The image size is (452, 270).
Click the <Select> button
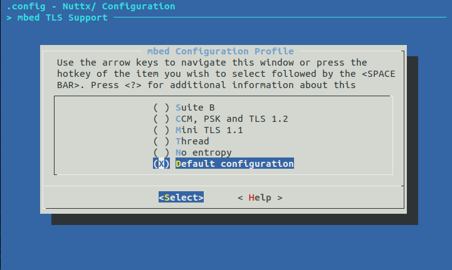181,197
